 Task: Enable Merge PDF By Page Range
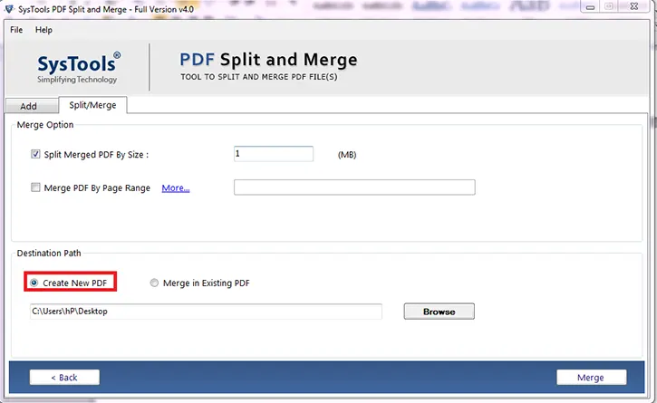pyautogui.click(x=35, y=187)
